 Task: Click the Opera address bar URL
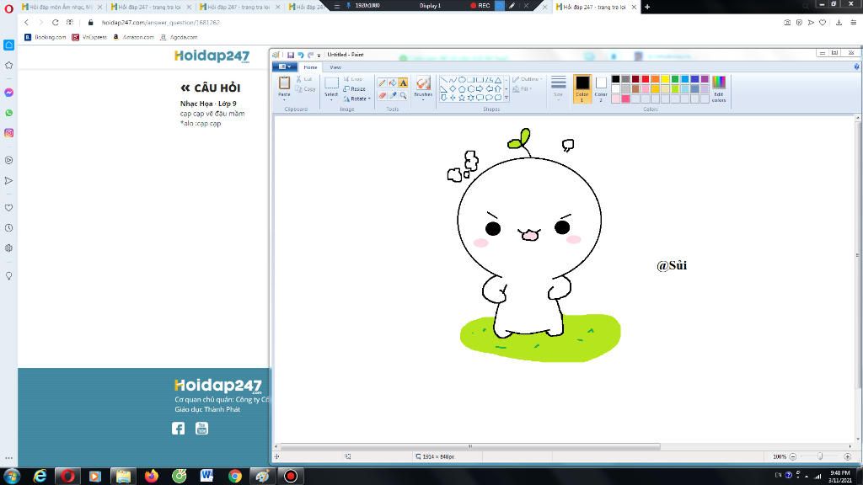click(161, 23)
